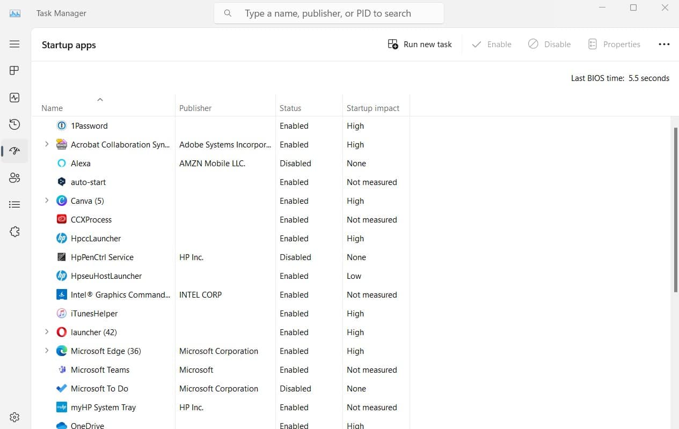Click the Disable button
This screenshot has height=429, width=679.
tap(549, 45)
